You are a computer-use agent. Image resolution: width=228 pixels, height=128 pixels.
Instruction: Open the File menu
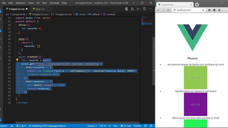[x=4, y=3]
